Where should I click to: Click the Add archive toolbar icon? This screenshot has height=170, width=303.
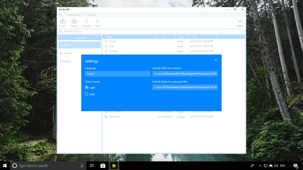coord(63,22)
